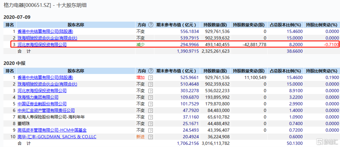
Task: Click the question icon beside 新进 for 高华-汇丰
Action: [x=150, y=137]
